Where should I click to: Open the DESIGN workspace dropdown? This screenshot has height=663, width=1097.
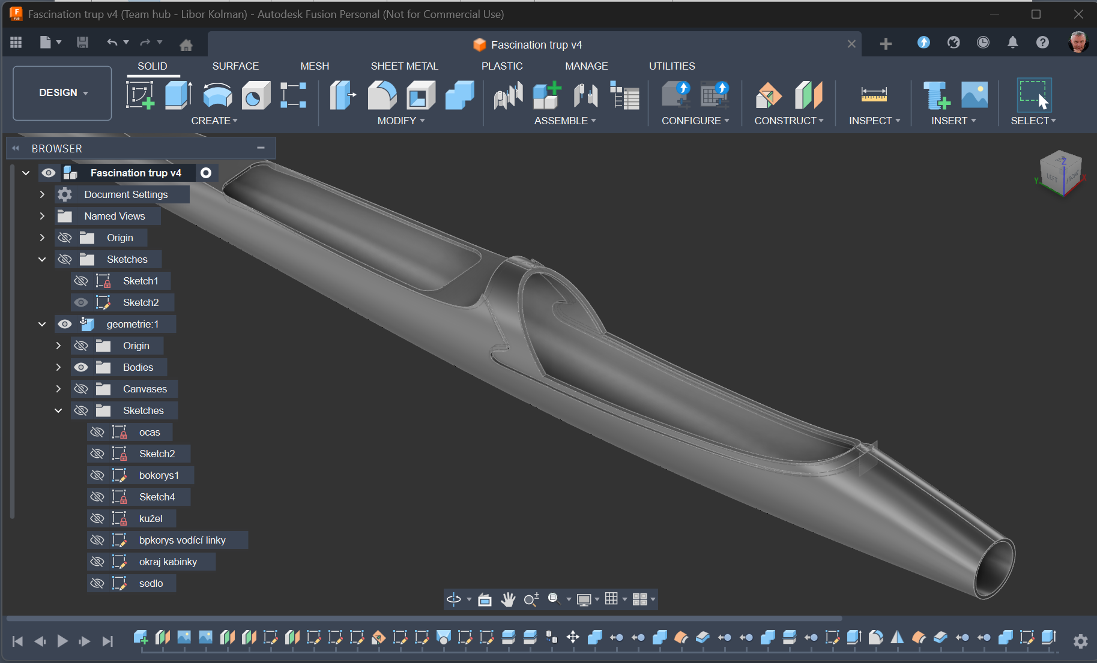point(62,93)
